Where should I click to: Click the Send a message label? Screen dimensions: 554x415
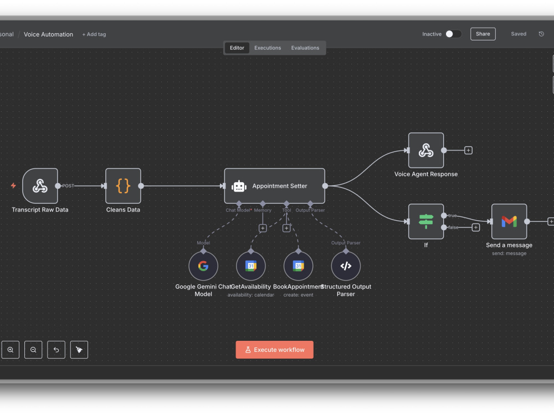click(509, 245)
